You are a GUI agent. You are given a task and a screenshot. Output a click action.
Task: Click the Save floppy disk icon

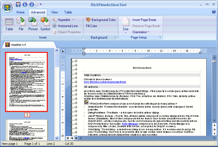pyautogui.click(x=18, y=4)
